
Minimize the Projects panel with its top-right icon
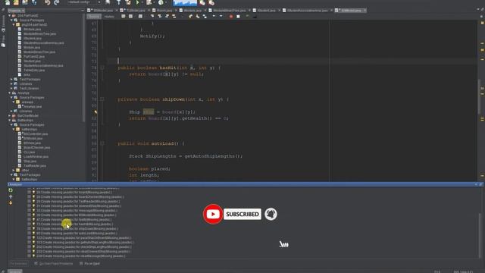pyautogui.click(x=83, y=11)
